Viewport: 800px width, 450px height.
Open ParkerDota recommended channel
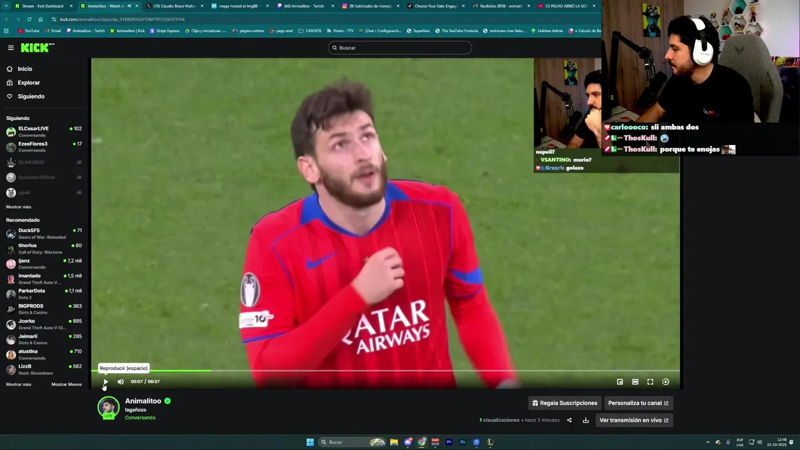pos(44,294)
